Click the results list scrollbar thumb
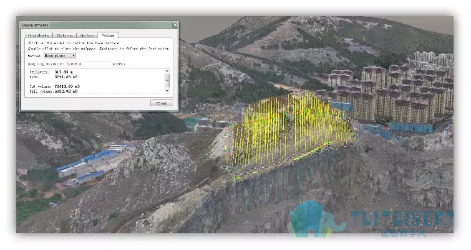The height and width of the screenshot is (250, 471). (x=167, y=80)
